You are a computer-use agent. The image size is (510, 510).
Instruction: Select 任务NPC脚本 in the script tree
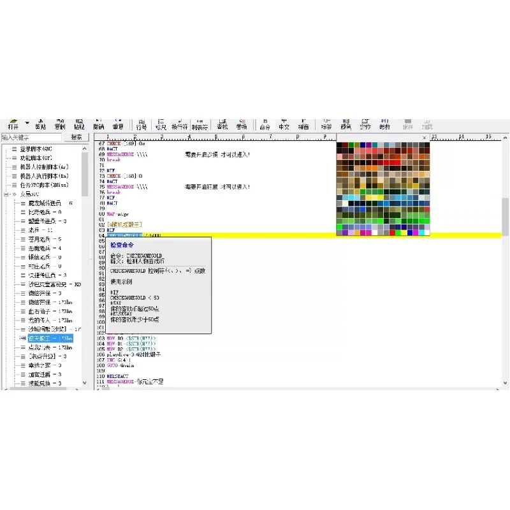(x=44, y=185)
